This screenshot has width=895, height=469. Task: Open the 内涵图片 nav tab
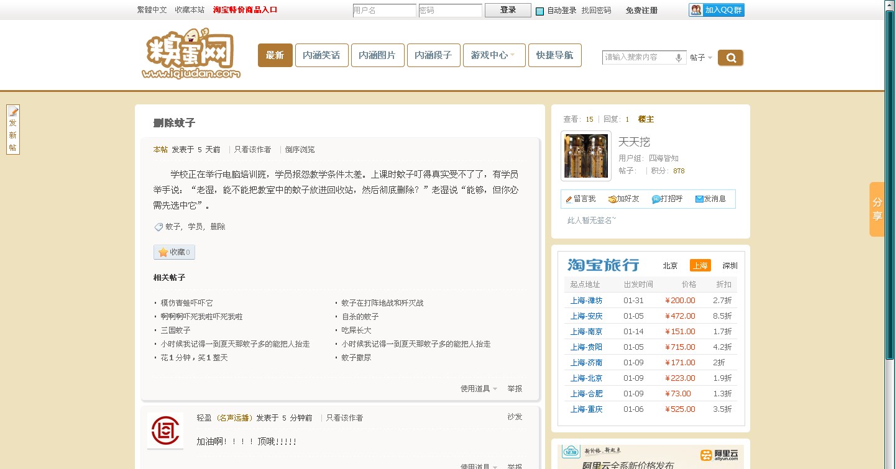[x=377, y=55]
